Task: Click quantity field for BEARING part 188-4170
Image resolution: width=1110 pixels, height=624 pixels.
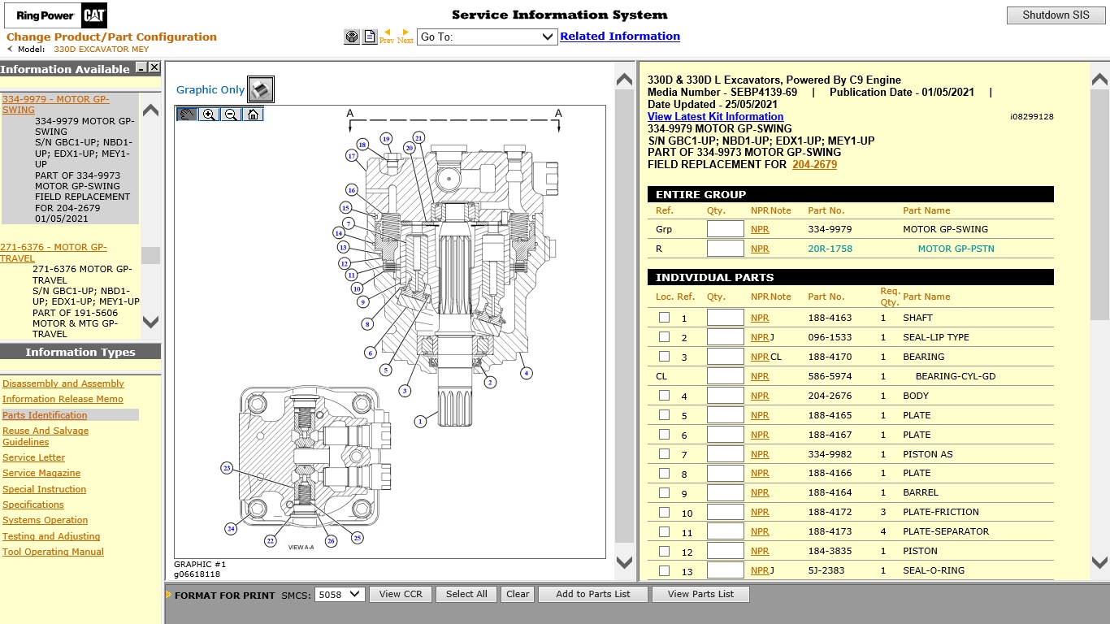Action: point(725,357)
